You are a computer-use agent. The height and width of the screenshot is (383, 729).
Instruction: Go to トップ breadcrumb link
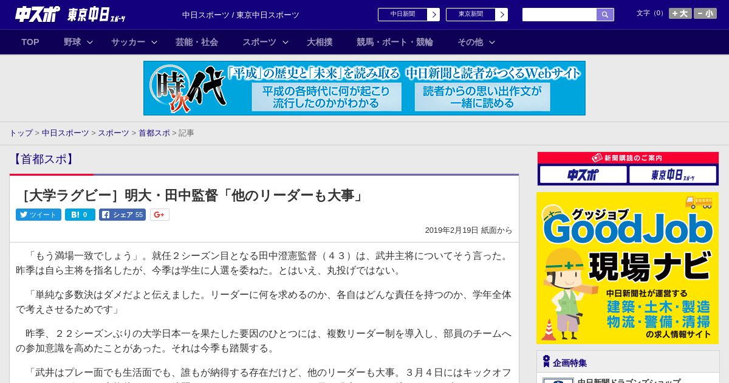tap(21, 133)
